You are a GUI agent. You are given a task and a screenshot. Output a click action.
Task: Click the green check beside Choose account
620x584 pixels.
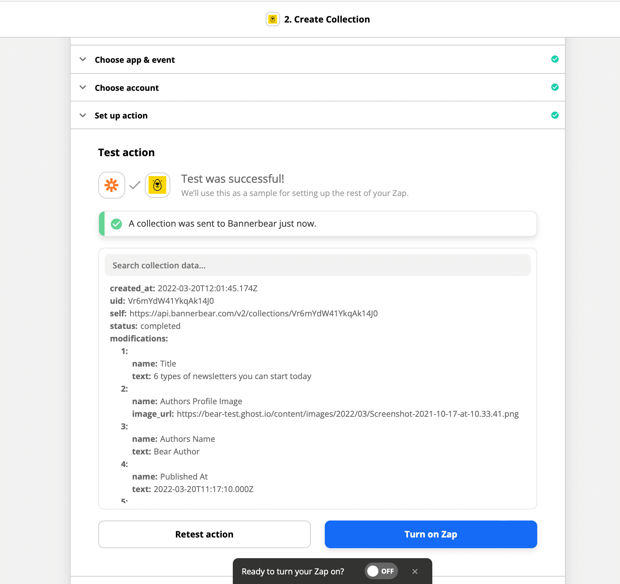pos(555,87)
